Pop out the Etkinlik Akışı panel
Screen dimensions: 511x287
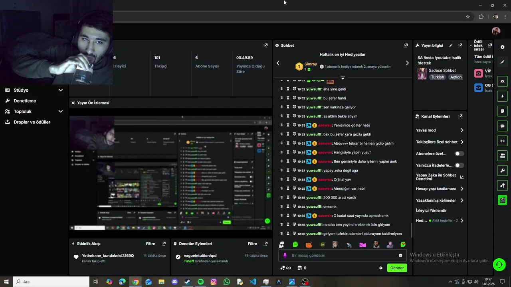point(164,244)
